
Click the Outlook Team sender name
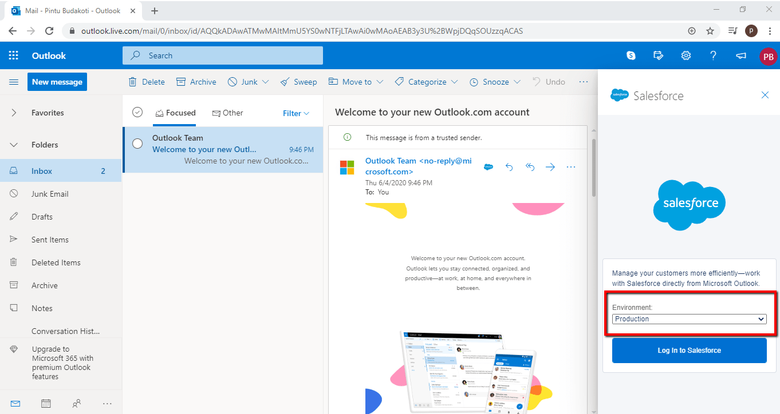[178, 138]
